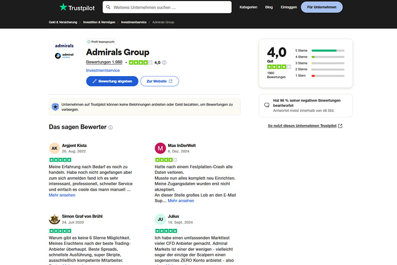Go to Einloggen
This screenshot has height=265, width=397.
coord(289,7)
